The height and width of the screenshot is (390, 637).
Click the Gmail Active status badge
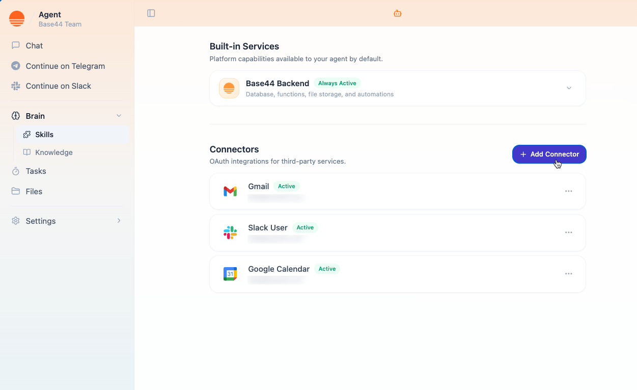287,186
